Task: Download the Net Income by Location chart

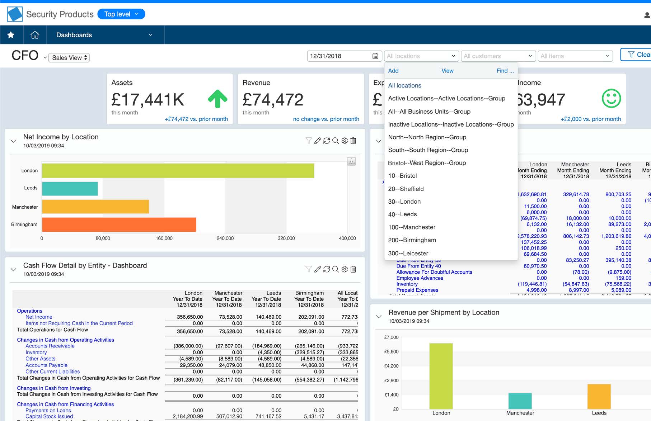Action: click(x=352, y=161)
